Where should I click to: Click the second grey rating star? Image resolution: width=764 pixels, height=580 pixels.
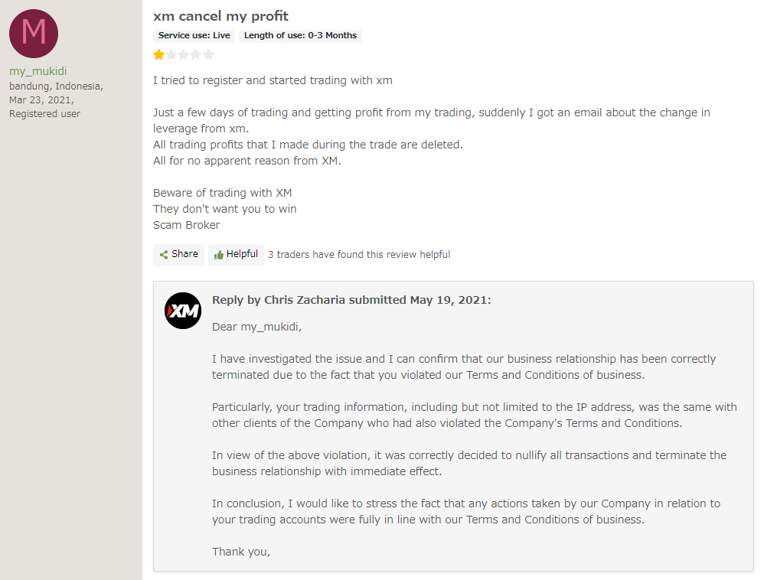point(171,54)
